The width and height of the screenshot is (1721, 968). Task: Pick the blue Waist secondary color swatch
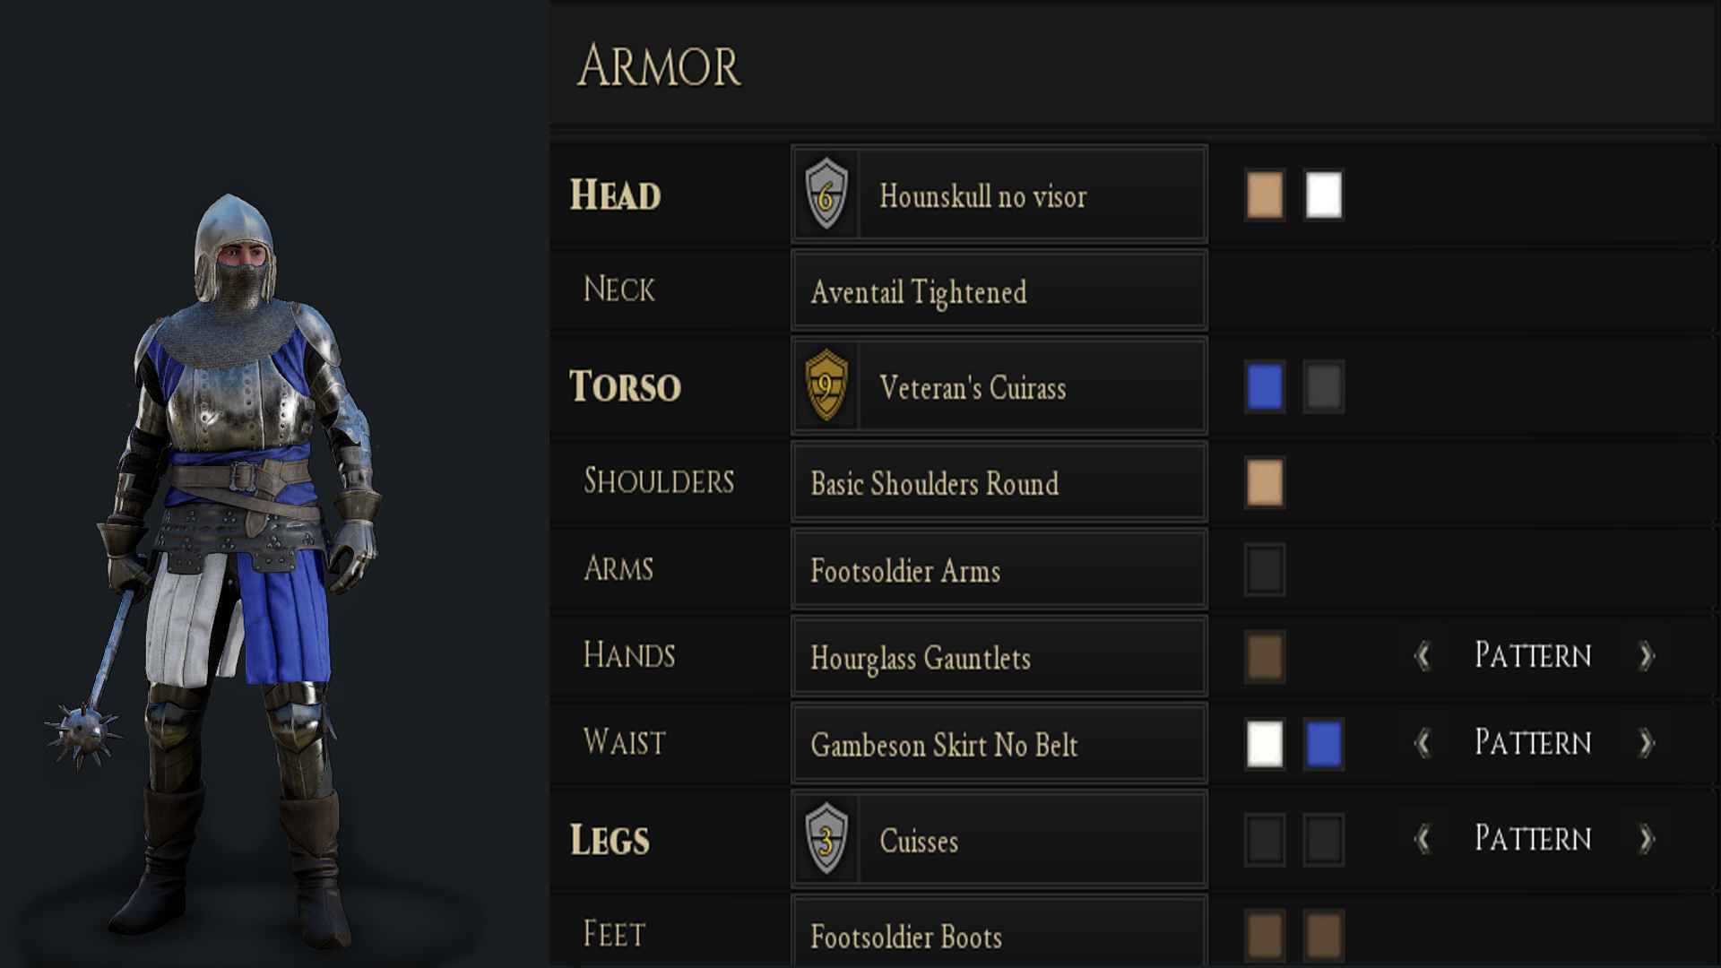pyautogui.click(x=1323, y=744)
